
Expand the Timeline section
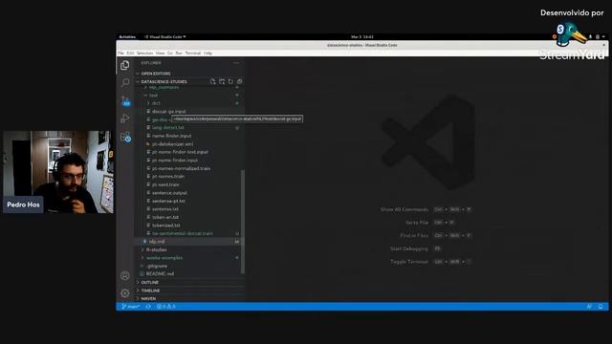[x=189, y=290]
